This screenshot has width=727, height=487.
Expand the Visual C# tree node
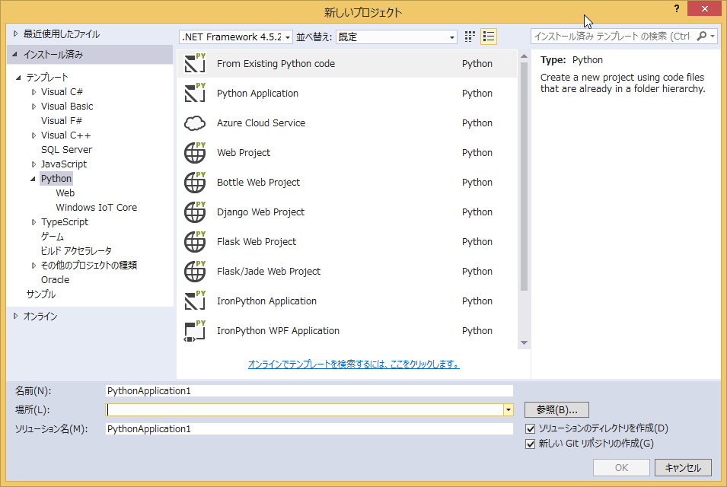(x=34, y=92)
